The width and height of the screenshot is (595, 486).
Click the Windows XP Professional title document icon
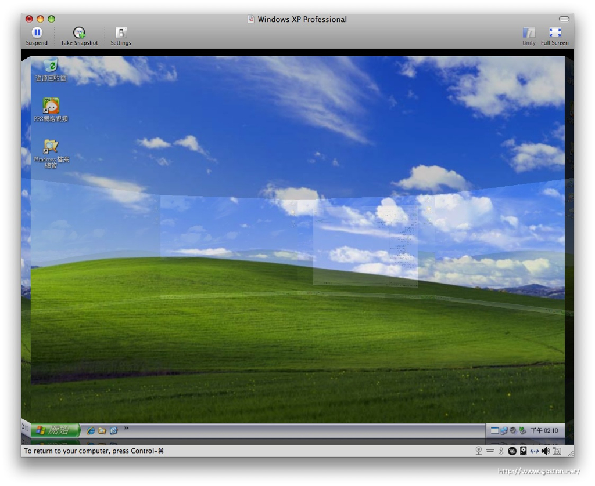click(251, 19)
